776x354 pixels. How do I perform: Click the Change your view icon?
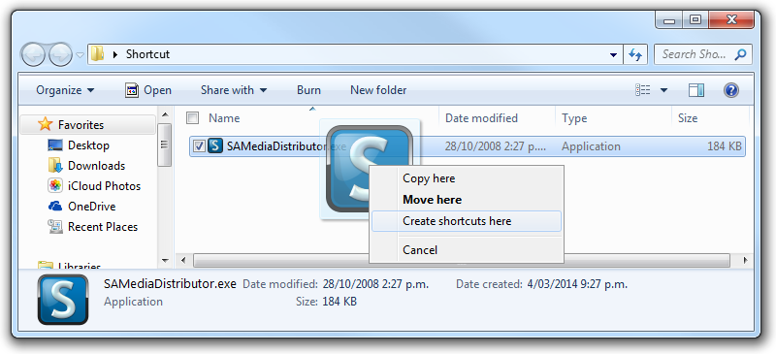pos(642,90)
